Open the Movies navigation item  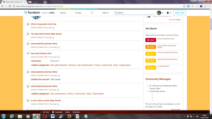[78, 13]
